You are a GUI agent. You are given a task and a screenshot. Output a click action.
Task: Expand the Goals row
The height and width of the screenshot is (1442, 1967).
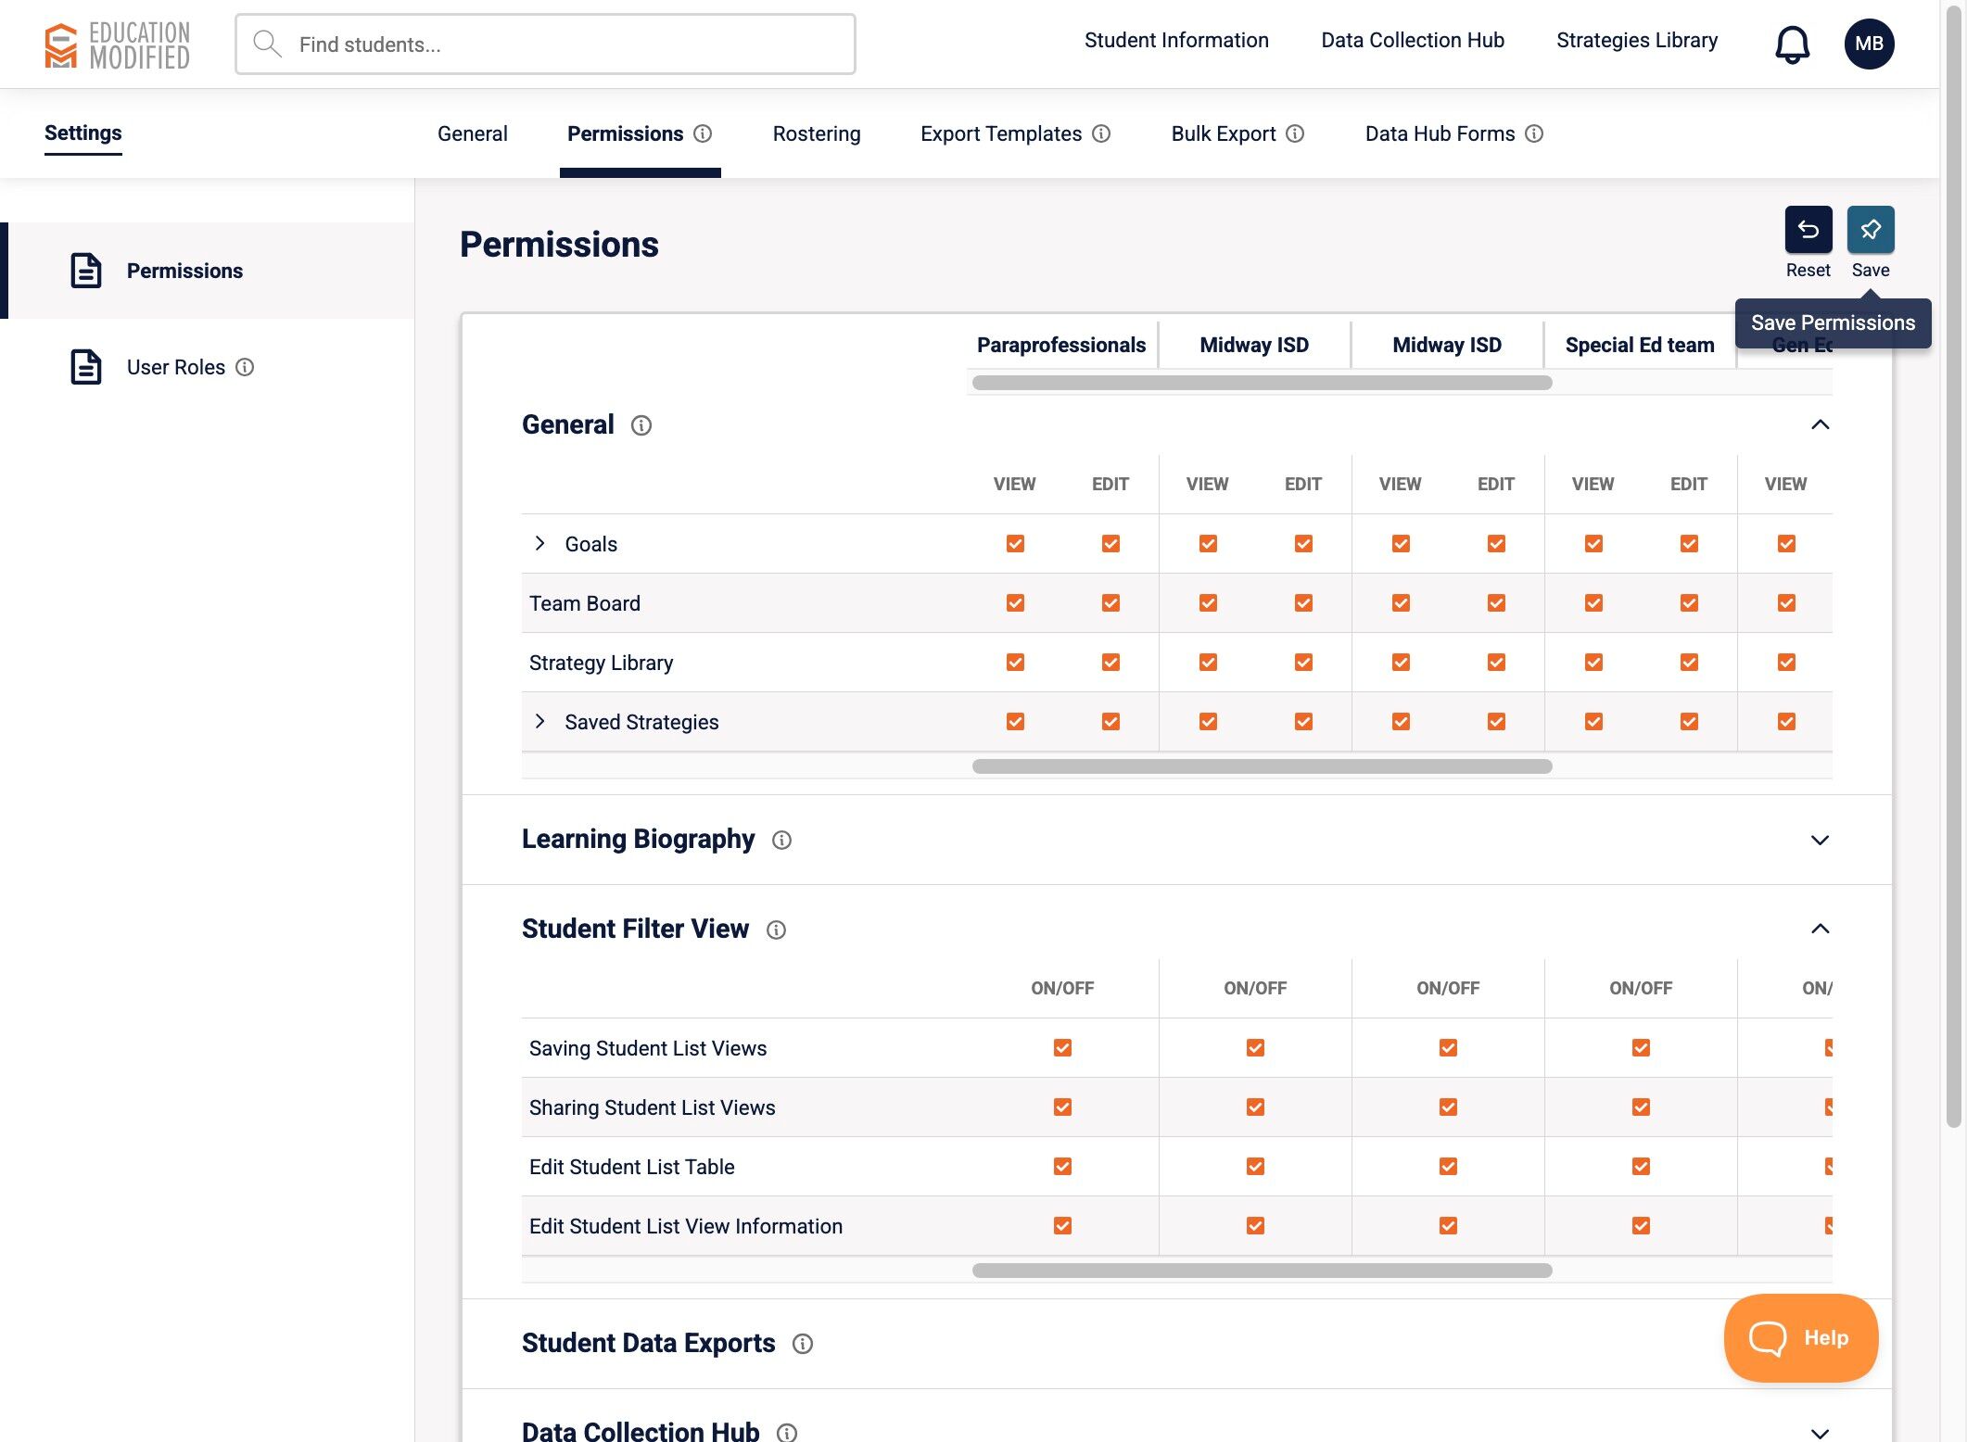[x=539, y=544]
